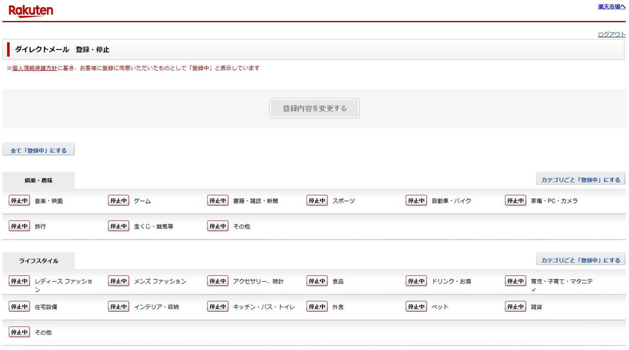Screen dimensions: 629x350
Task: Toggle 停止中 status for 書籍・雑誌・新聞
Action: [218, 201]
